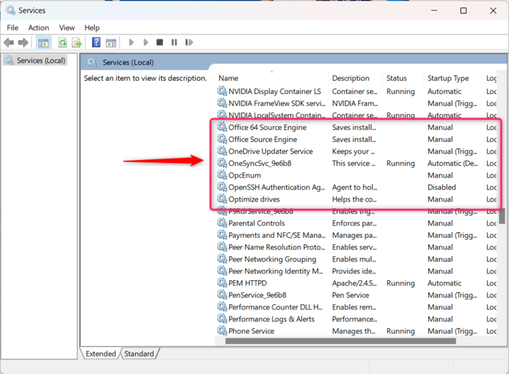
Task: Toggle Show/Hide Action Pane toolbar button
Action: point(110,43)
